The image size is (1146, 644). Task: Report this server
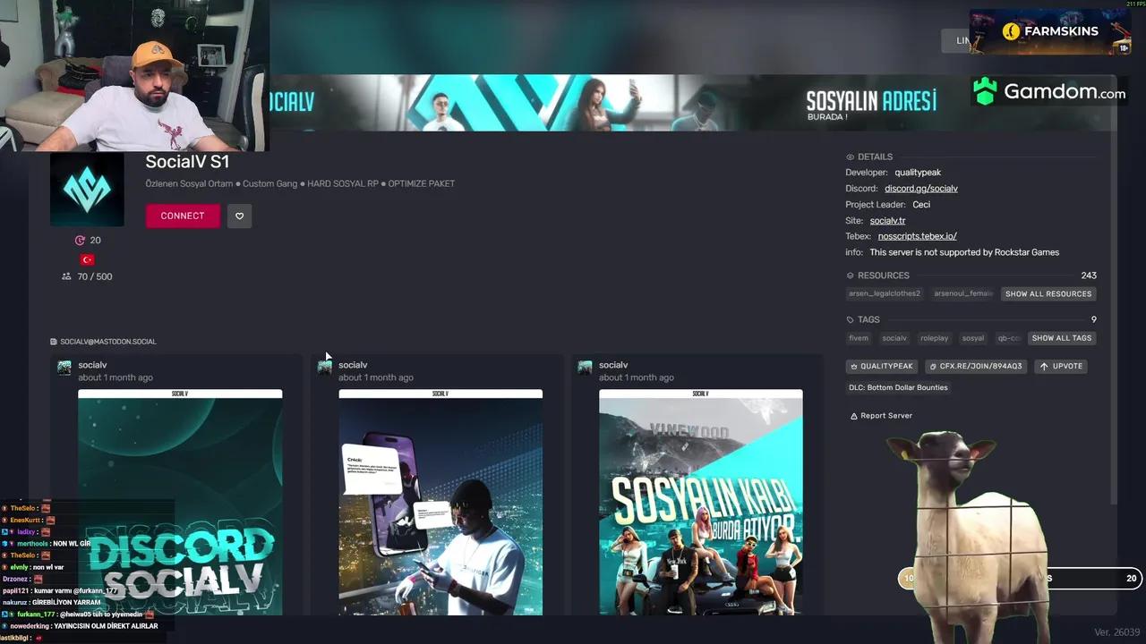pos(881,416)
